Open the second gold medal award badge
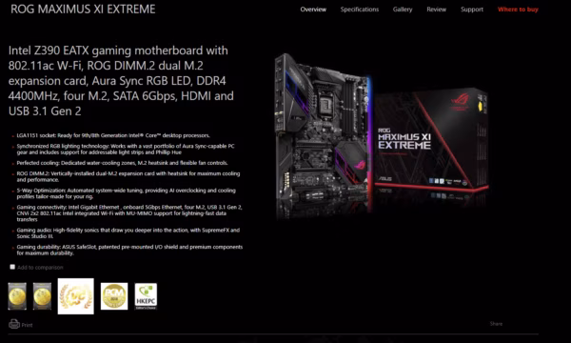571x343 pixels. [42, 296]
